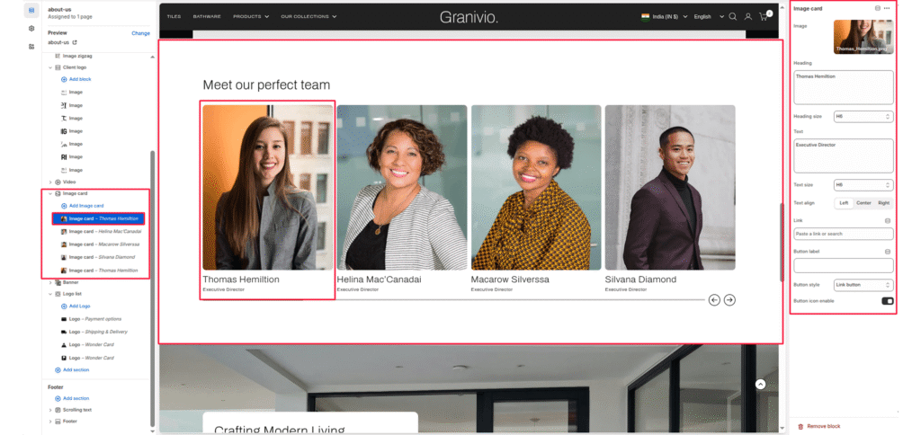Open the theme settings gear icon
921x435 pixels.
point(31,29)
